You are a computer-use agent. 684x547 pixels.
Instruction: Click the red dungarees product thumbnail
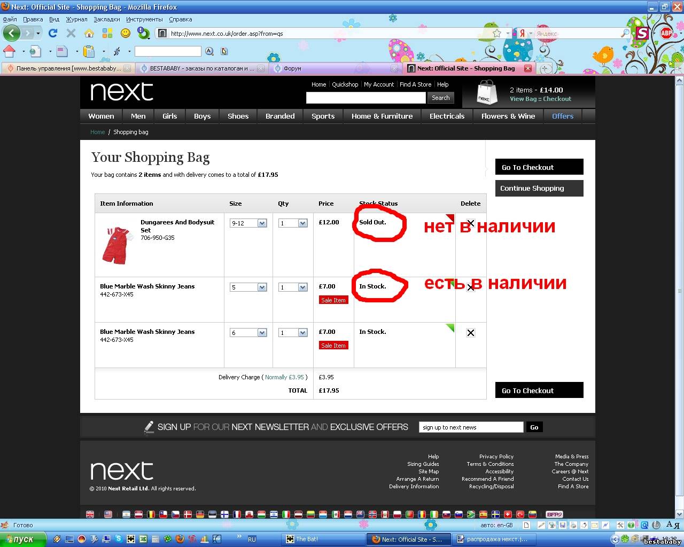click(116, 245)
